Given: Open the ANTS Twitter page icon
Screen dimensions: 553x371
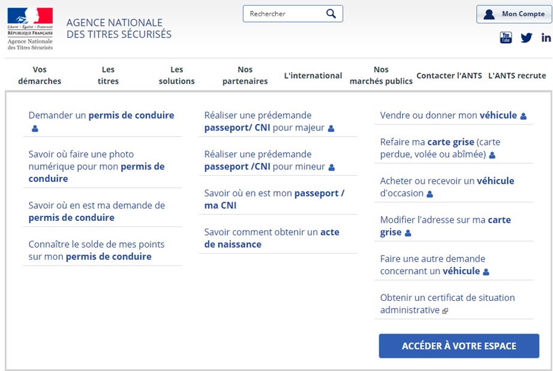Looking at the screenshot, I should coord(526,38).
